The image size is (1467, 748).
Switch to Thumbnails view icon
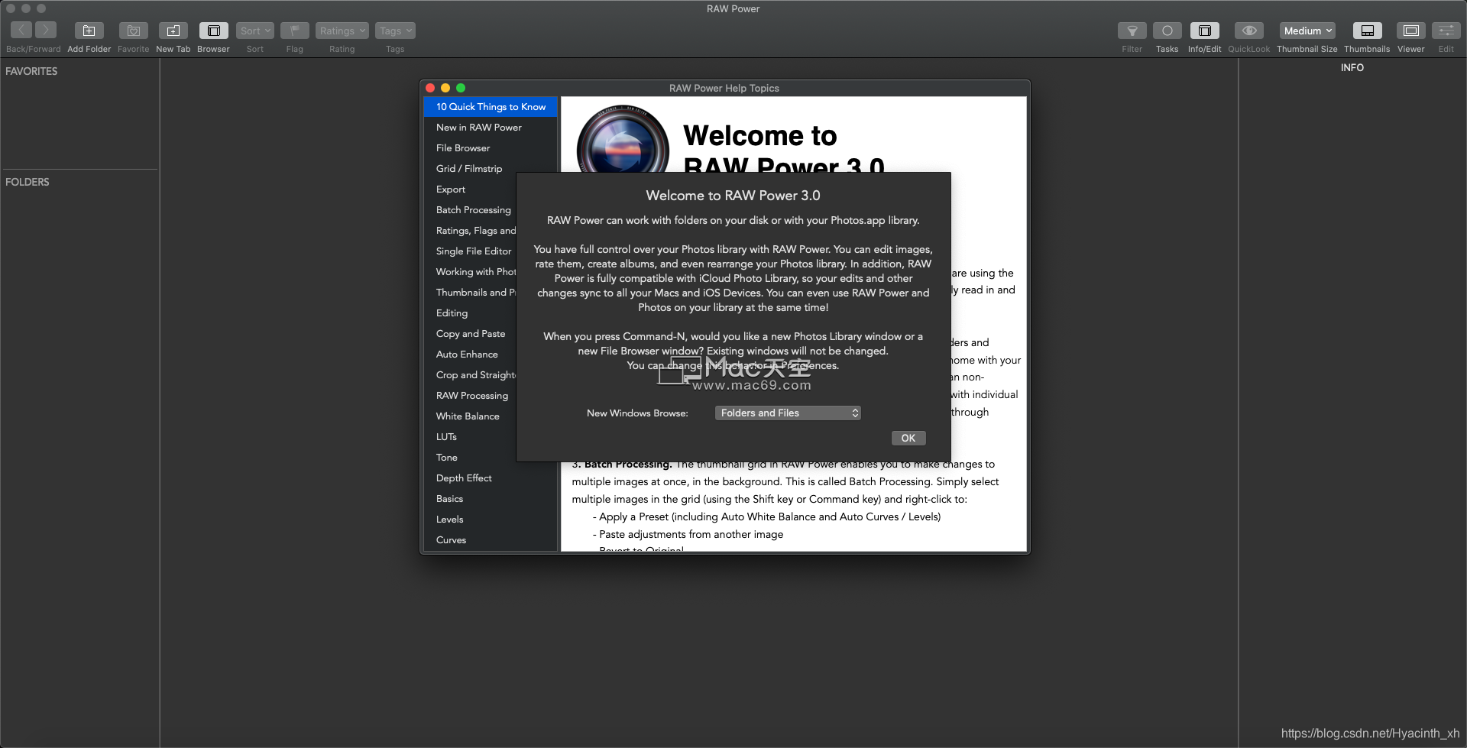point(1368,31)
